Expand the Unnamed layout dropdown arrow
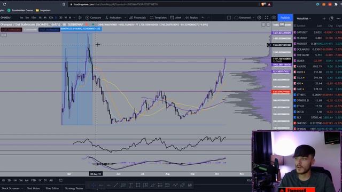Screen dimensions: 342x192 coord(253,18)
